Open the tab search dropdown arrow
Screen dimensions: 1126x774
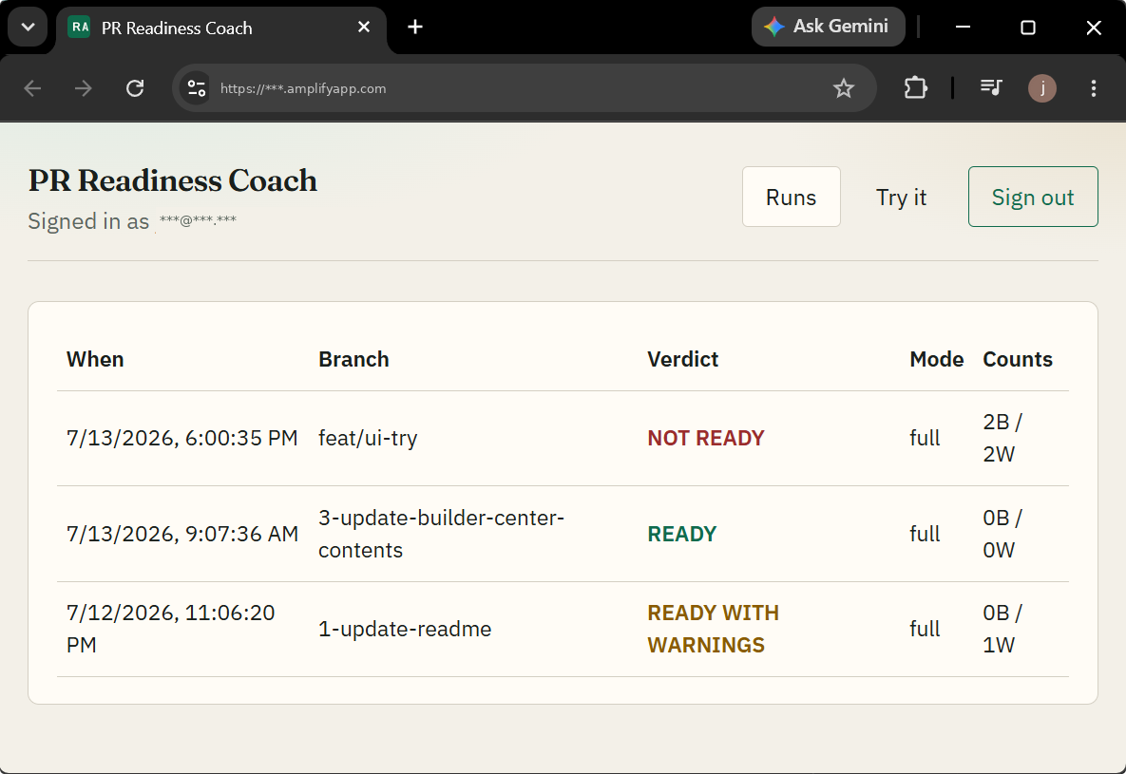click(x=28, y=28)
